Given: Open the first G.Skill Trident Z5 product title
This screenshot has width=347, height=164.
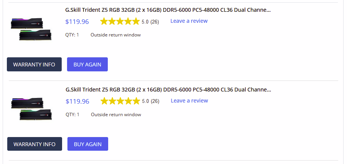Looking at the screenshot, I should (168, 10).
